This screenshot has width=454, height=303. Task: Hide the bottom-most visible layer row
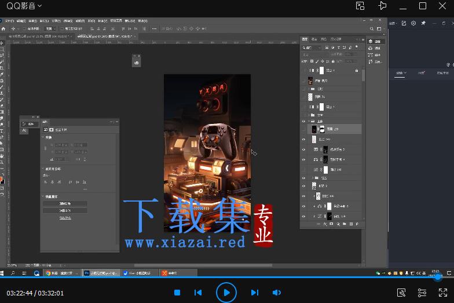303,217
